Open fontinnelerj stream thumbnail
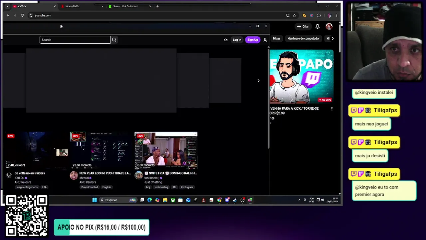The width and height of the screenshot is (426, 240). click(x=166, y=150)
